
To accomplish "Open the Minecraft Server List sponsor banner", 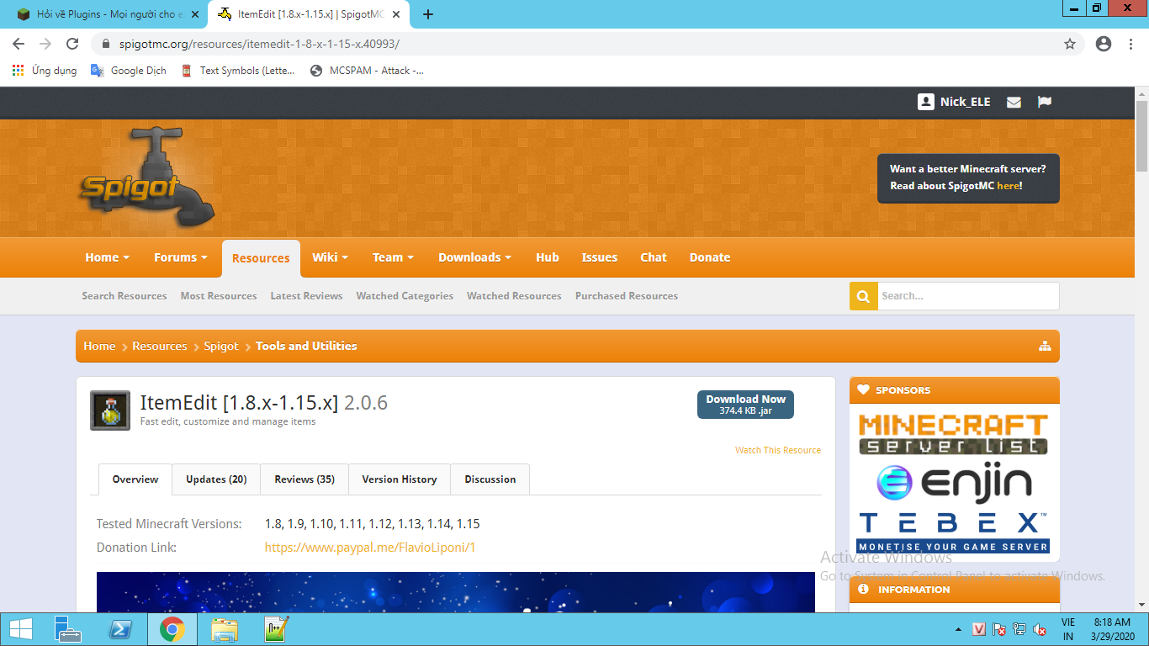I will coord(954,434).
